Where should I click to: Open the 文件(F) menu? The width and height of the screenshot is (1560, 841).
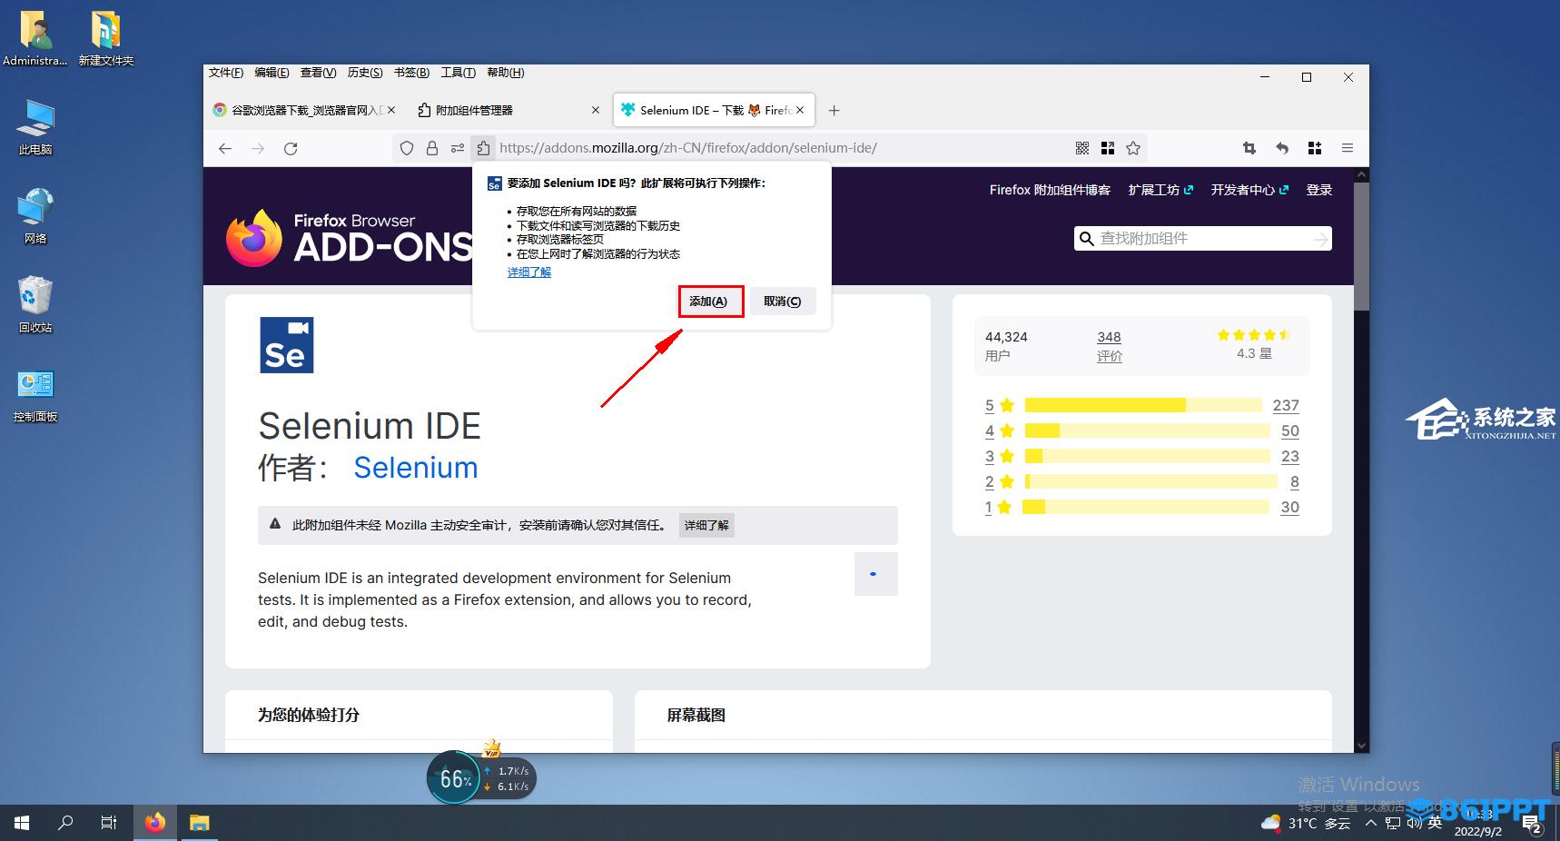225,73
